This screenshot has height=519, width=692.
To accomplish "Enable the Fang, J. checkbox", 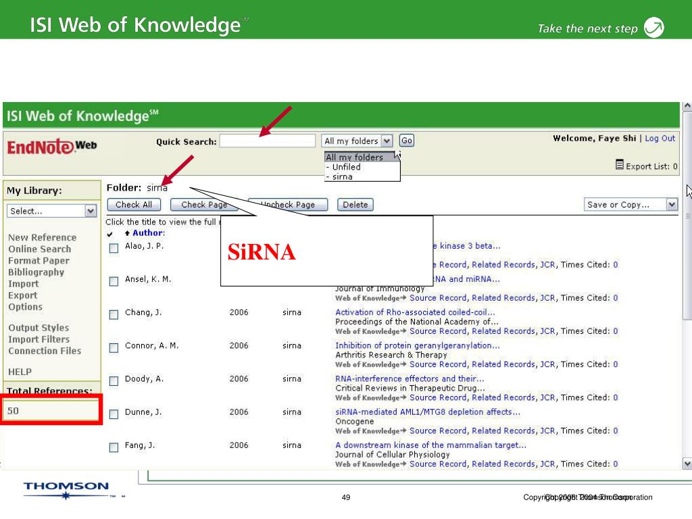I will (114, 447).
